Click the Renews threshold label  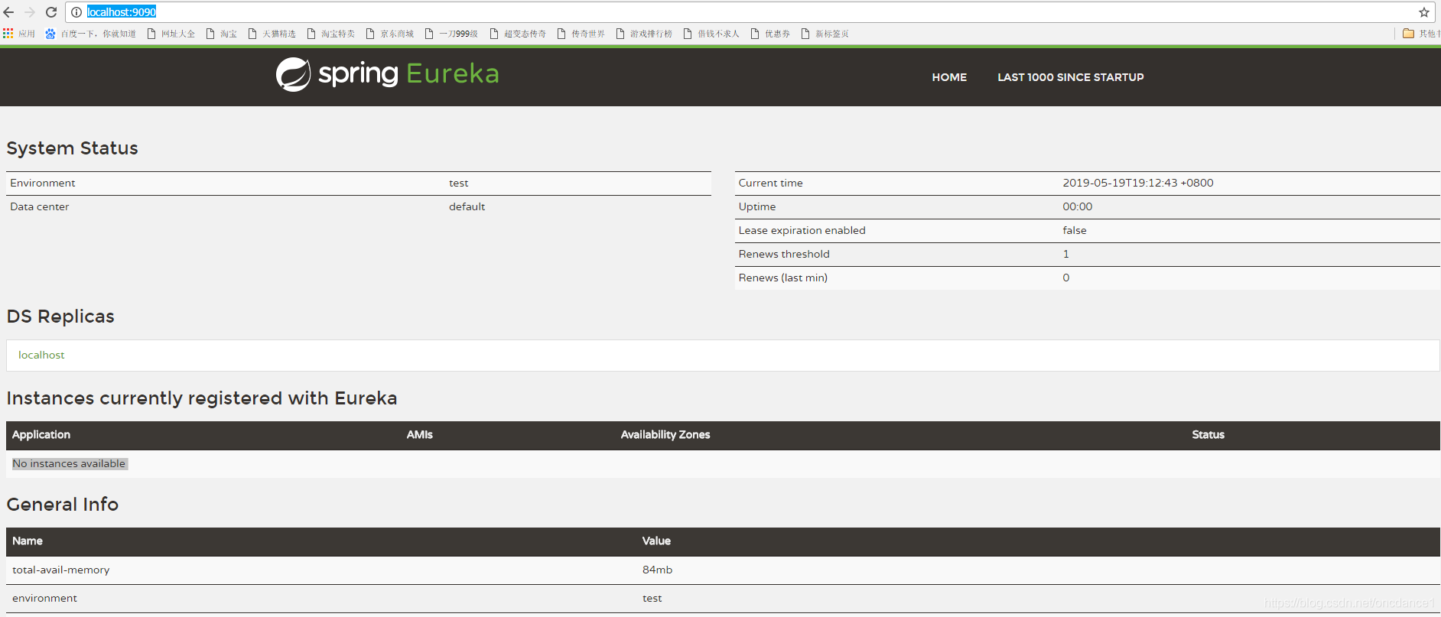(784, 254)
